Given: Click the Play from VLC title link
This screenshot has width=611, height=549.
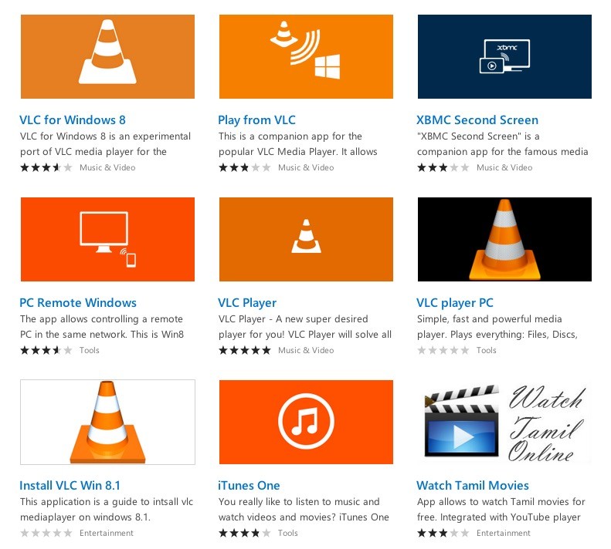Looking at the screenshot, I should click(x=256, y=120).
